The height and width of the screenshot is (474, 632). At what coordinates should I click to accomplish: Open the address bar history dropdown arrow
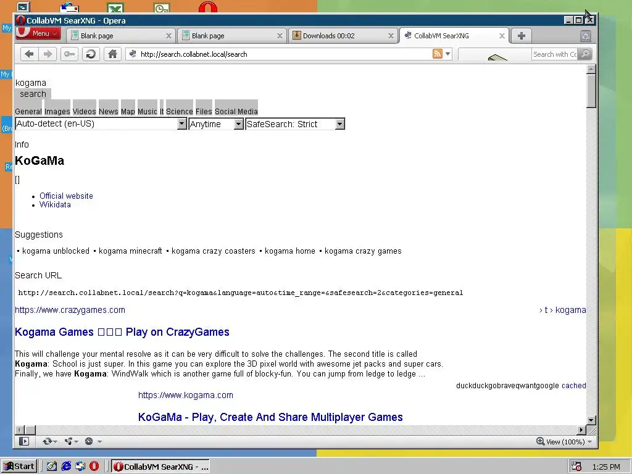447,54
